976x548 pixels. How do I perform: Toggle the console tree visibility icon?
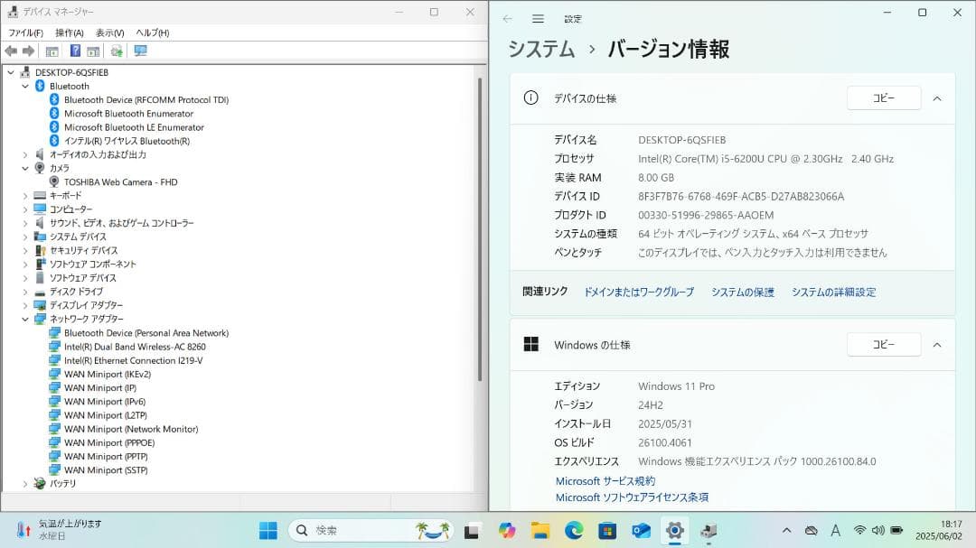(x=52, y=51)
